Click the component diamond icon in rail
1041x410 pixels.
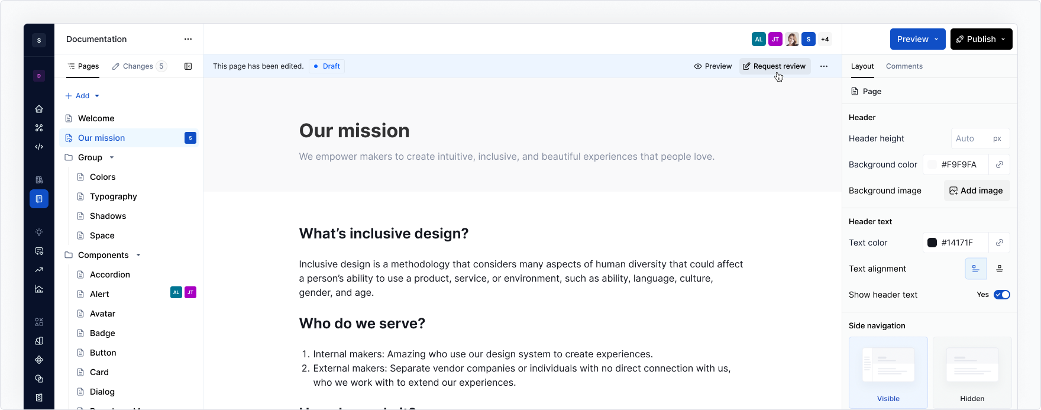coord(39,360)
